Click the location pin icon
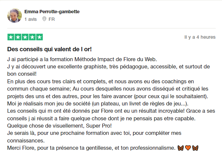The width and height of the screenshot is (222, 156). pyautogui.click(x=44, y=19)
